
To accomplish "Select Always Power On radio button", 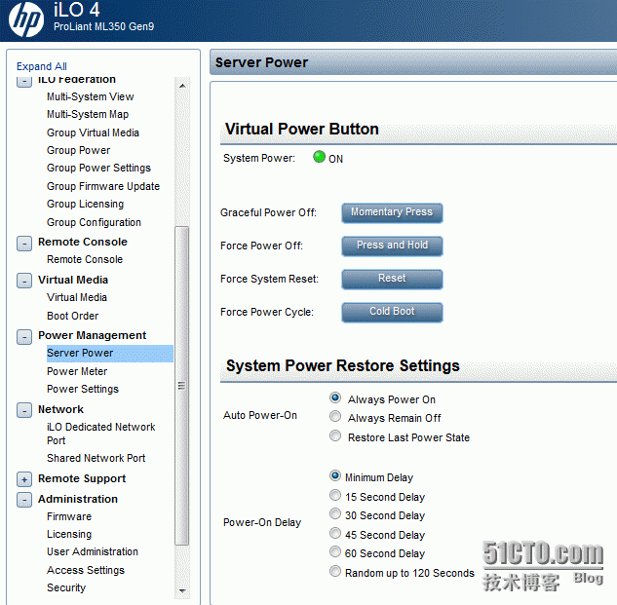I will pyautogui.click(x=335, y=397).
